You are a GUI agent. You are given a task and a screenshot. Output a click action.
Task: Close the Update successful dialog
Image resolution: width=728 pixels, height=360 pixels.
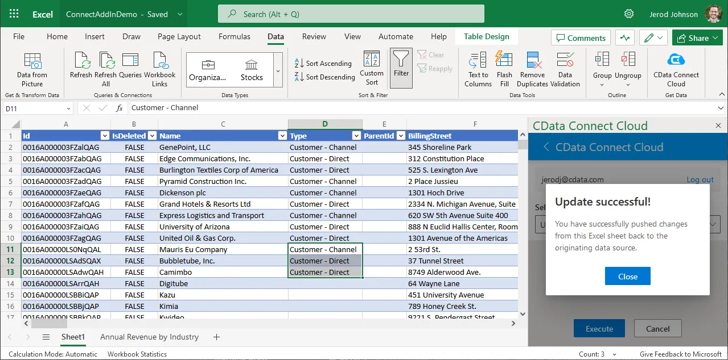[627, 277]
